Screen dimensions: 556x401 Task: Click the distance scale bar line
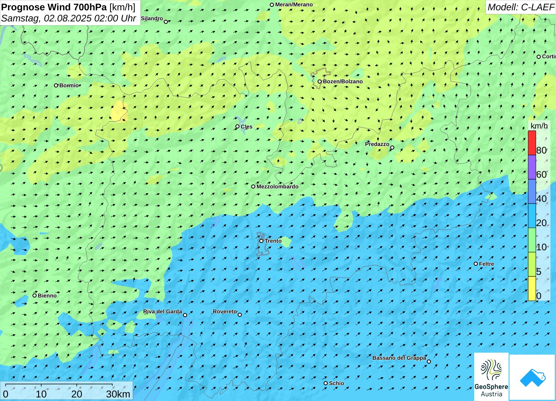[59, 385]
